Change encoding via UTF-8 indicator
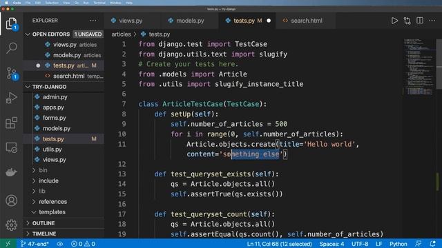 click(x=360, y=244)
